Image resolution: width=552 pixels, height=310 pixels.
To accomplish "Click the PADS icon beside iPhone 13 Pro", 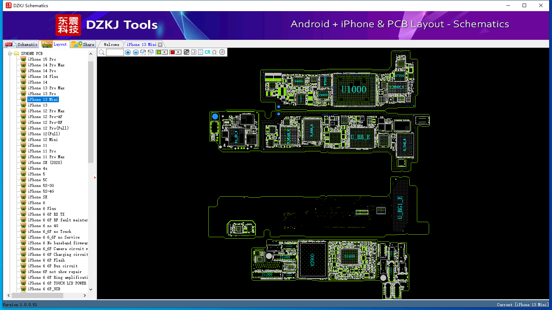I will [x=23, y=94].
